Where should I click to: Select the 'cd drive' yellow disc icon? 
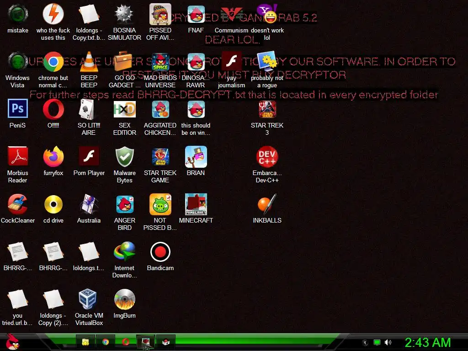tap(53, 204)
